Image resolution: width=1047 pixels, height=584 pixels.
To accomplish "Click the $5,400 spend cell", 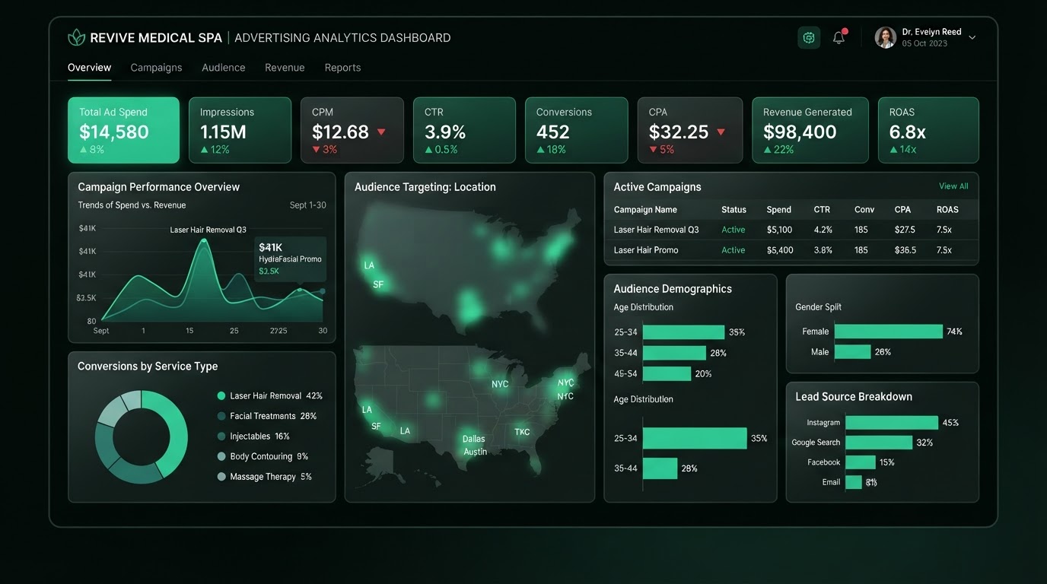I will [x=780, y=250].
